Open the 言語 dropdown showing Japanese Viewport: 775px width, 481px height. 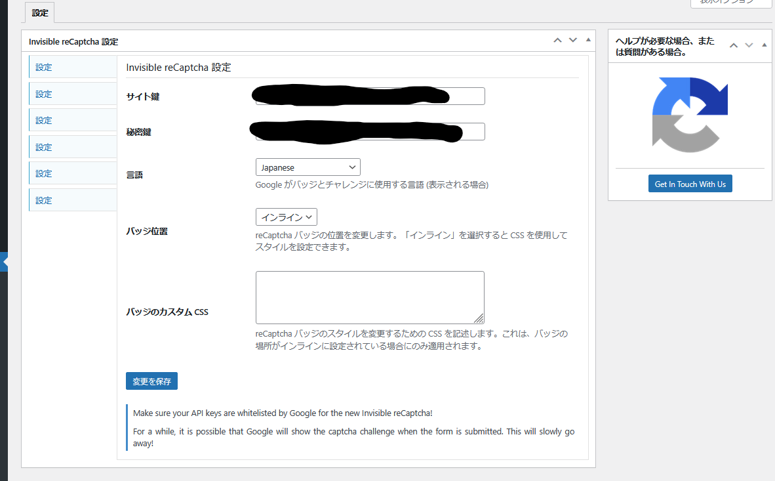click(308, 167)
